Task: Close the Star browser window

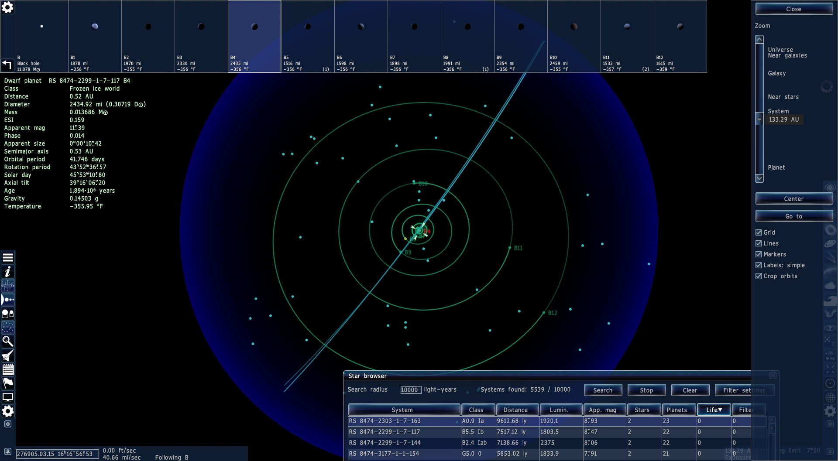Action: [x=773, y=376]
